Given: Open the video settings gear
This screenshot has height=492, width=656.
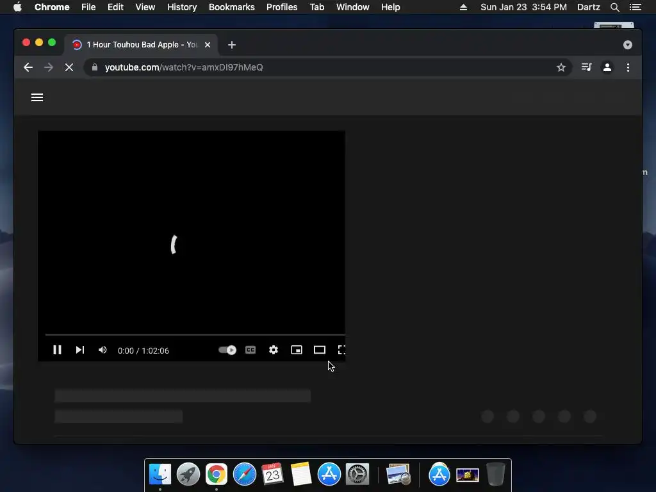Looking at the screenshot, I should pyautogui.click(x=273, y=350).
